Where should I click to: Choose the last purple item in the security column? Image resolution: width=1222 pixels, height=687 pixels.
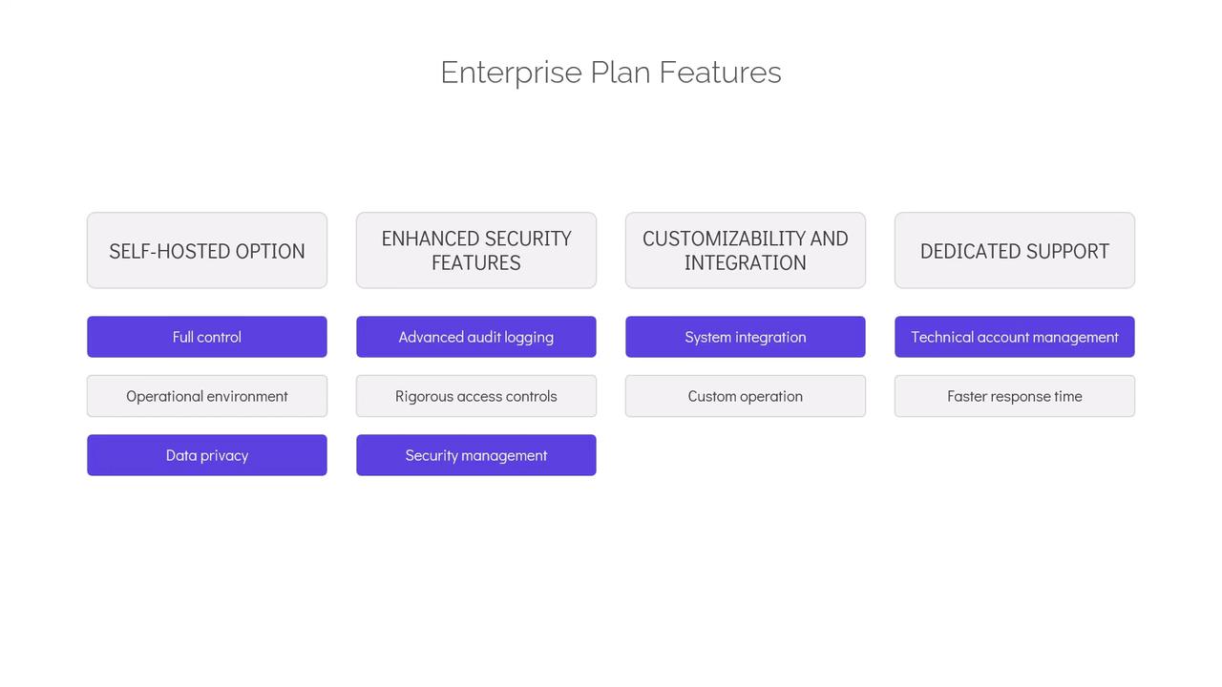(476, 455)
